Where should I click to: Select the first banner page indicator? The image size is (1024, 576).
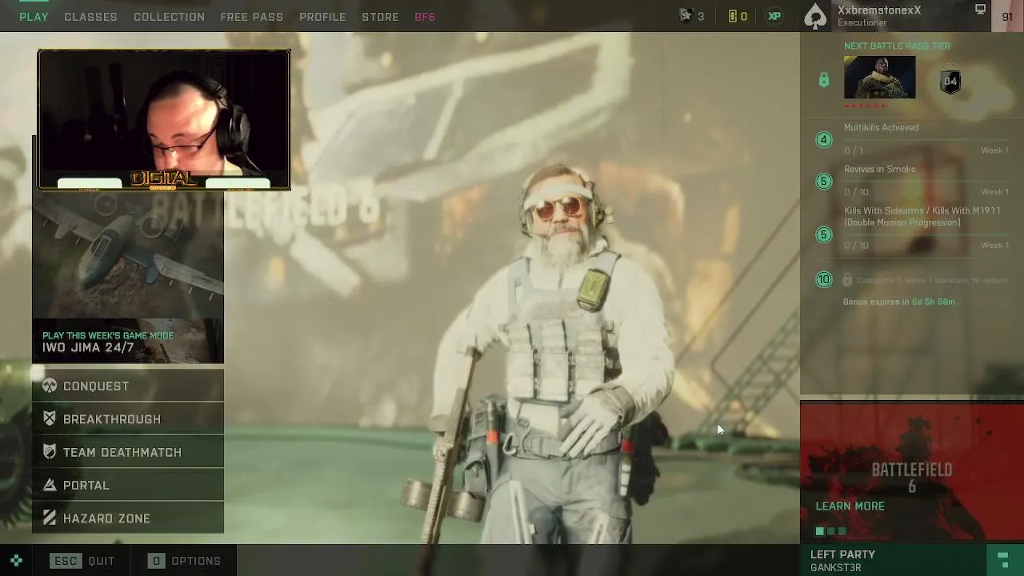(819, 531)
